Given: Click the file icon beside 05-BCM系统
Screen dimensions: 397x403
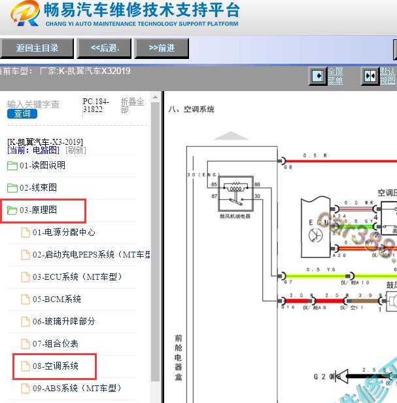Looking at the screenshot, I should [25, 299].
